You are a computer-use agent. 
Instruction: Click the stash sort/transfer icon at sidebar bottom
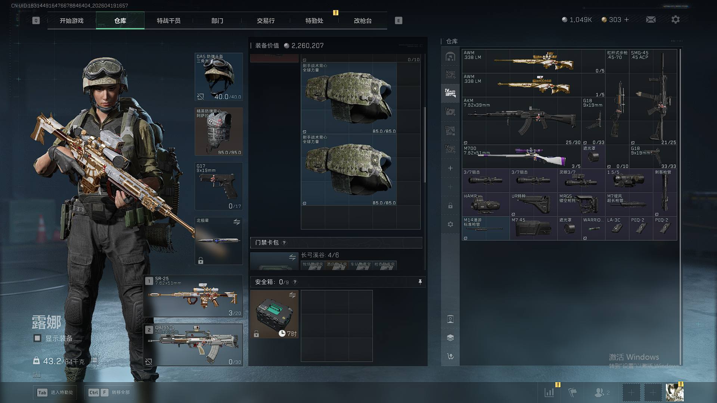point(450,356)
